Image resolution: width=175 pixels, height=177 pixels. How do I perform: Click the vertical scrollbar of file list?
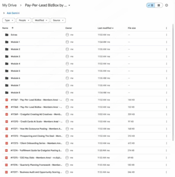coord(173,83)
